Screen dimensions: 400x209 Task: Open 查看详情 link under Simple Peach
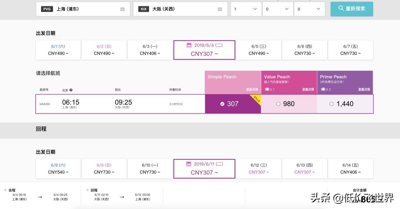(252, 90)
